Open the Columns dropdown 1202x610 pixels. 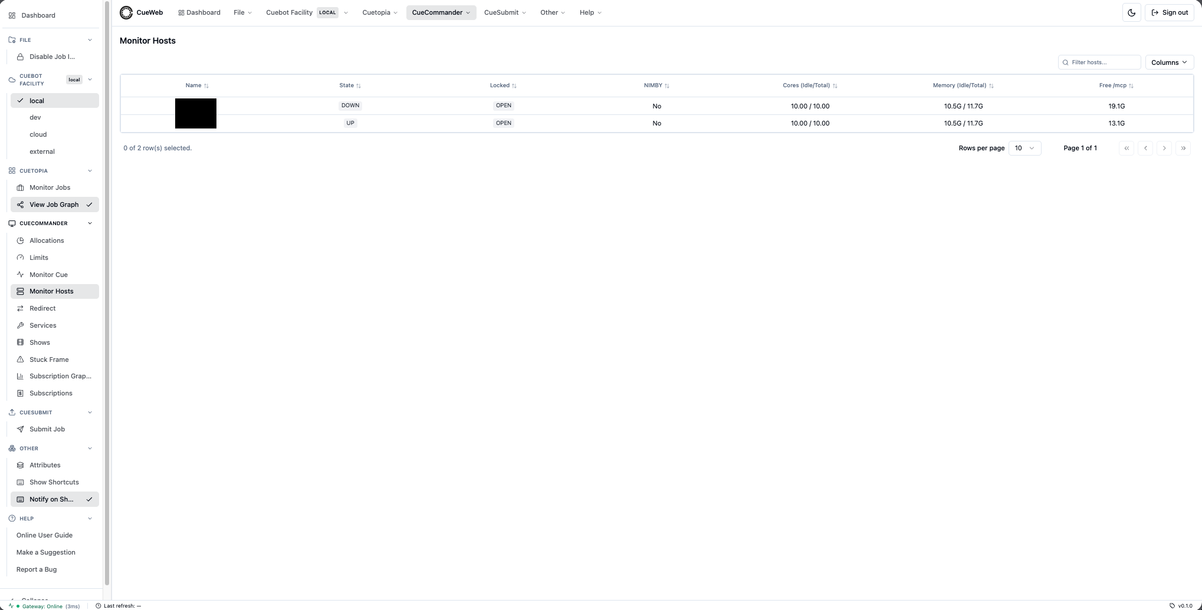point(1169,62)
